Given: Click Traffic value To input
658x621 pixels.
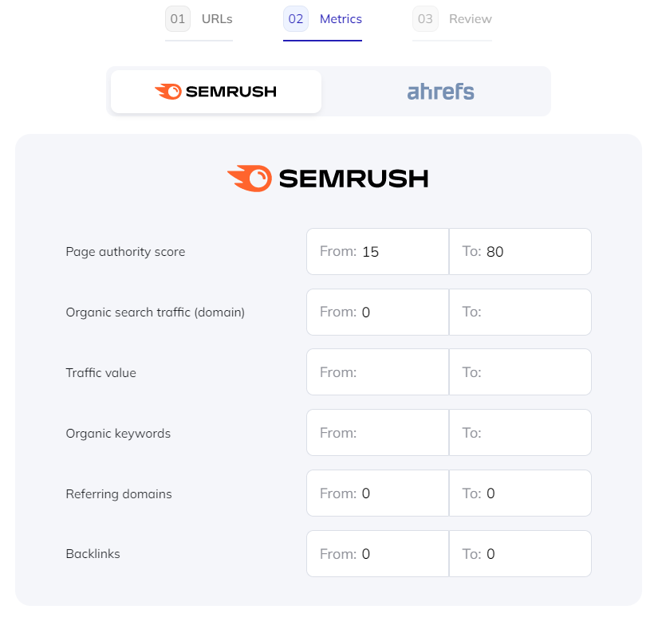Looking at the screenshot, I should pyautogui.click(x=520, y=372).
